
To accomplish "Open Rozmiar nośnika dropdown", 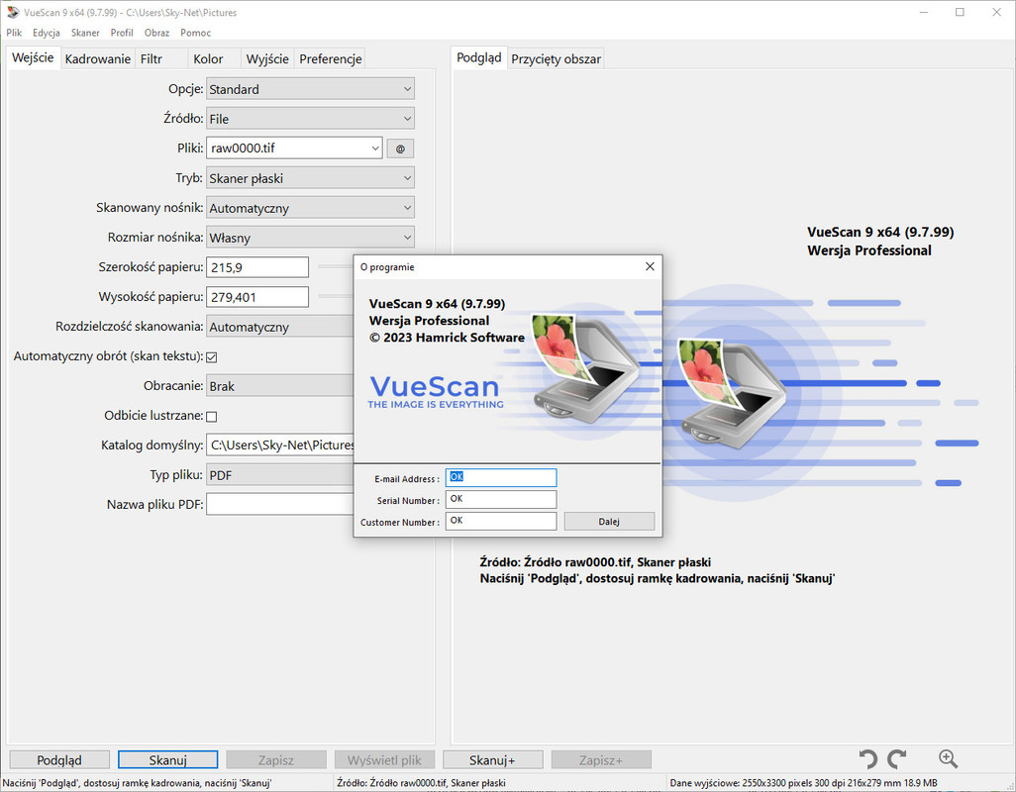I will pos(310,237).
